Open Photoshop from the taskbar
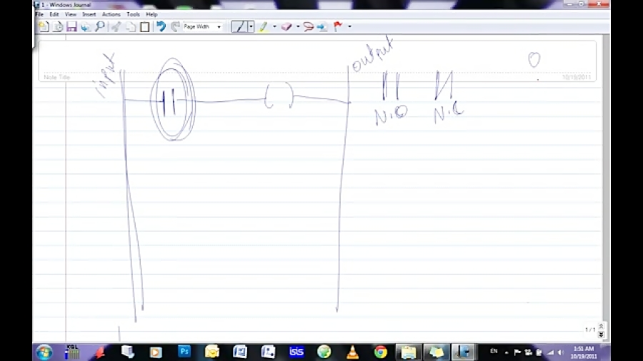The height and width of the screenshot is (361, 643). [x=184, y=351]
